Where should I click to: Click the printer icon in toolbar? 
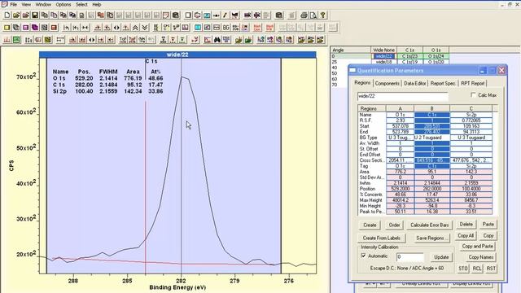(x=304, y=15)
